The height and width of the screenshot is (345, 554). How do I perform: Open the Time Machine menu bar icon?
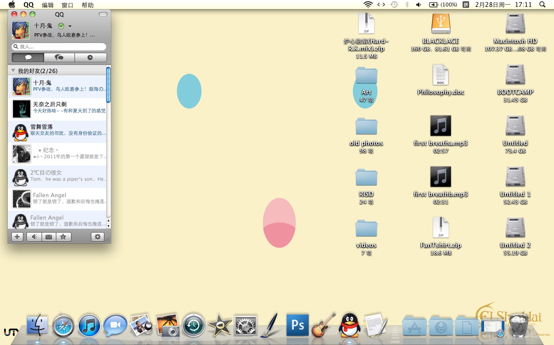point(394,5)
